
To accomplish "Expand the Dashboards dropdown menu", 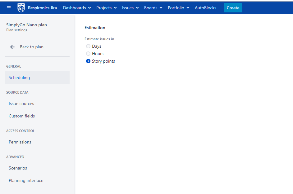I will [77, 8].
